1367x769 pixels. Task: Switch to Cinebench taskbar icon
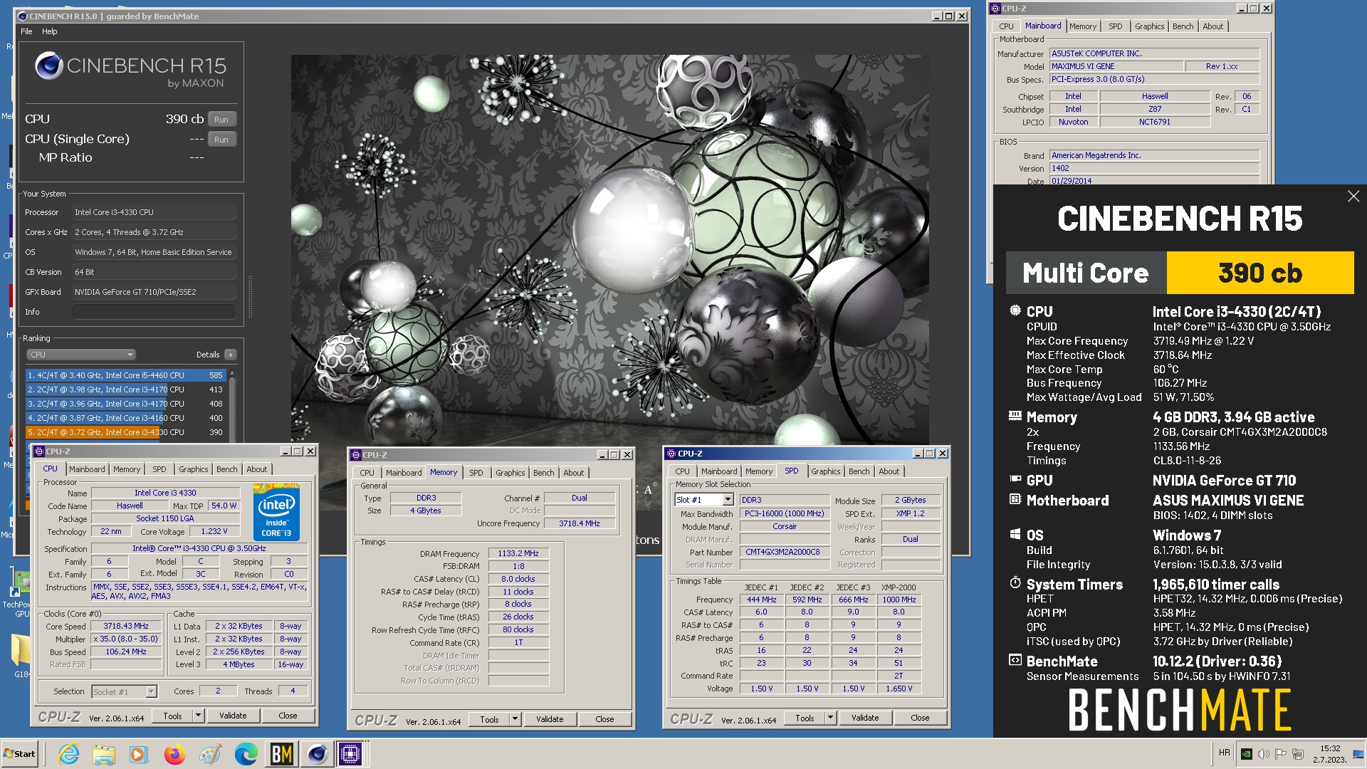click(x=317, y=754)
